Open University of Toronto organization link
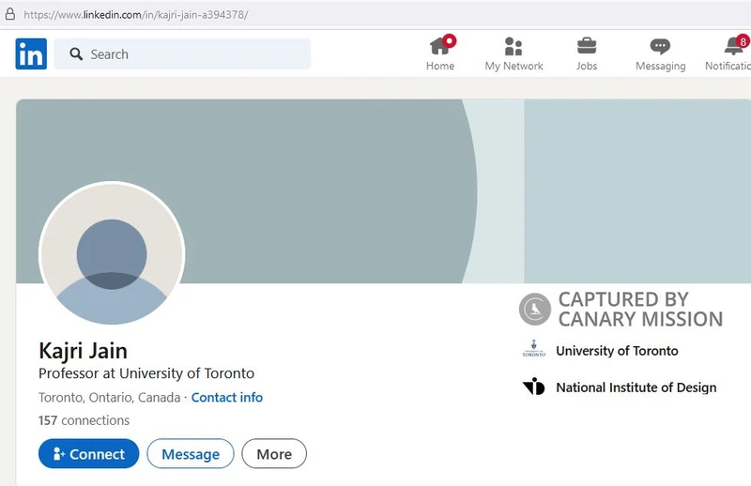Image resolution: width=751 pixels, height=486 pixels. pos(617,351)
